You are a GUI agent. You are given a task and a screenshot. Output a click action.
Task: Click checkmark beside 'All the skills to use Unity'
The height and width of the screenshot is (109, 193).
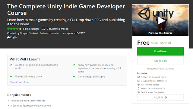[x=11, y=77]
